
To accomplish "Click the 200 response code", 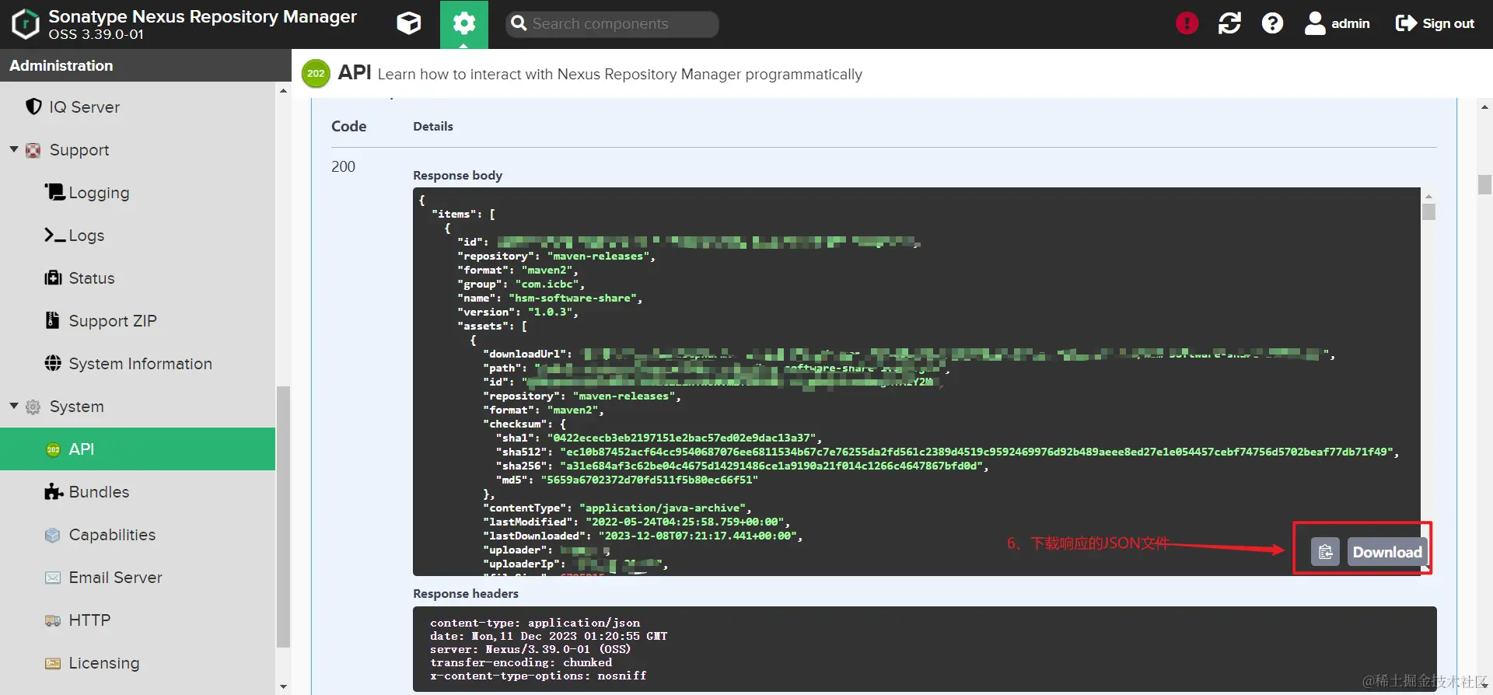I will 343,166.
